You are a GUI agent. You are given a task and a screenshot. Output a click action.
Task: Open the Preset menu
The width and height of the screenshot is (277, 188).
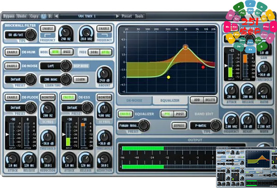pos(127,16)
